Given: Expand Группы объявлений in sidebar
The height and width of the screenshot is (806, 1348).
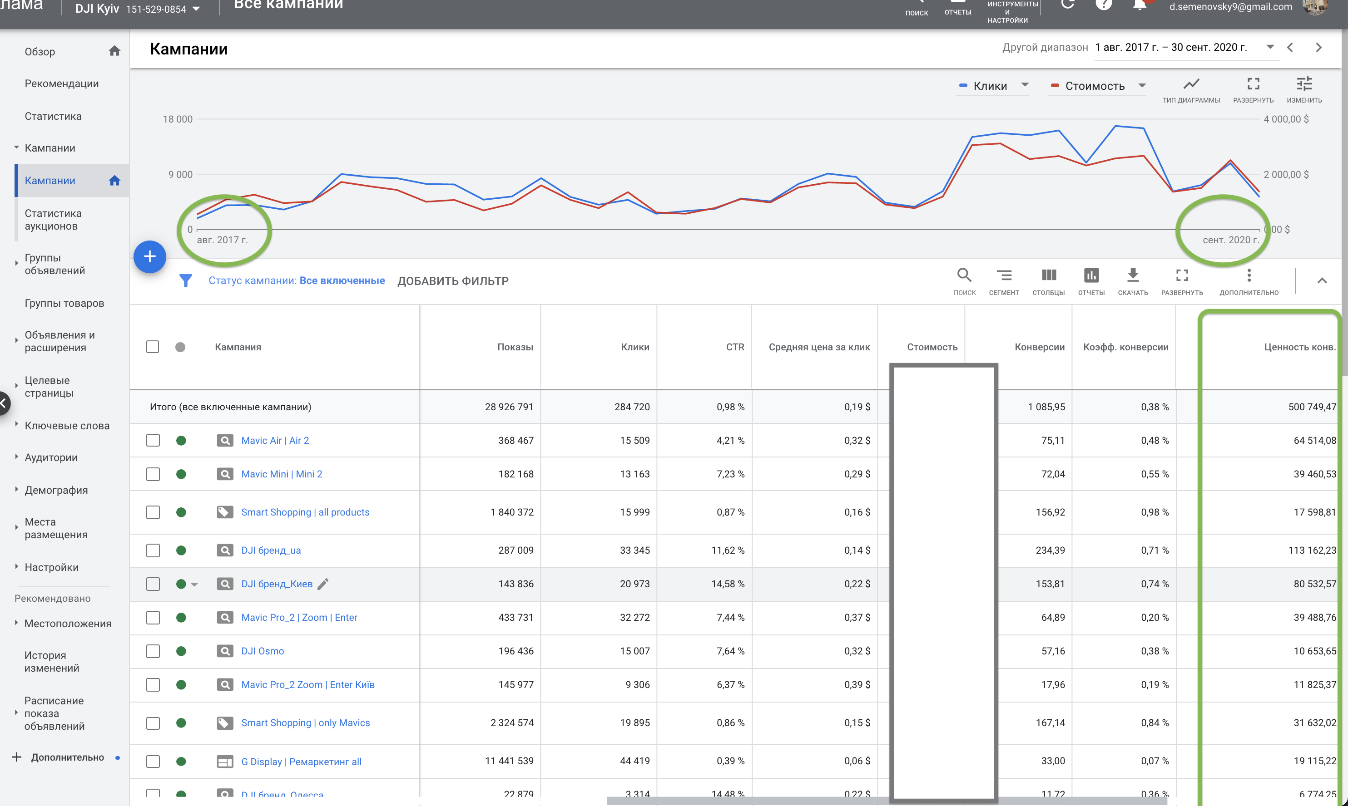Looking at the screenshot, I should 16,264.
